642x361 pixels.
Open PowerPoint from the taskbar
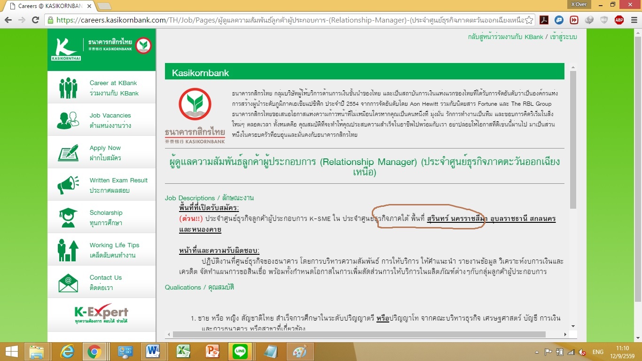(x=213, y=351)
